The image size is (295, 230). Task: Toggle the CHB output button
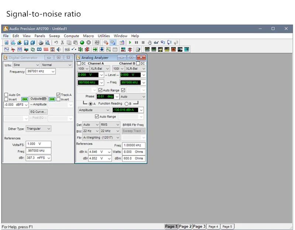click(52, 99)
